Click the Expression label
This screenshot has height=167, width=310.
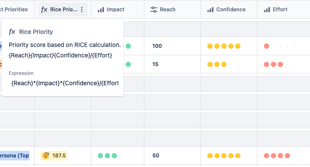coord(21,73)
